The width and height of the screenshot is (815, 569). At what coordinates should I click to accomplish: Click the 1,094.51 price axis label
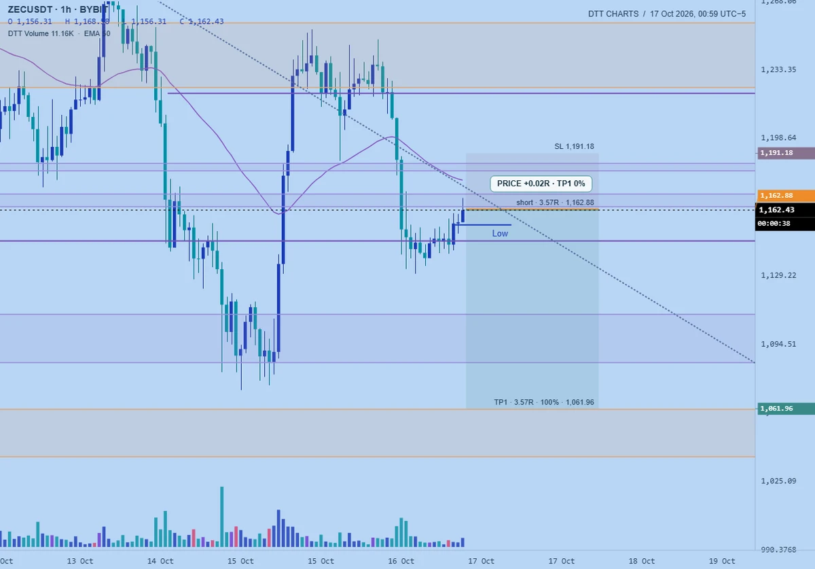click(778, 344)
